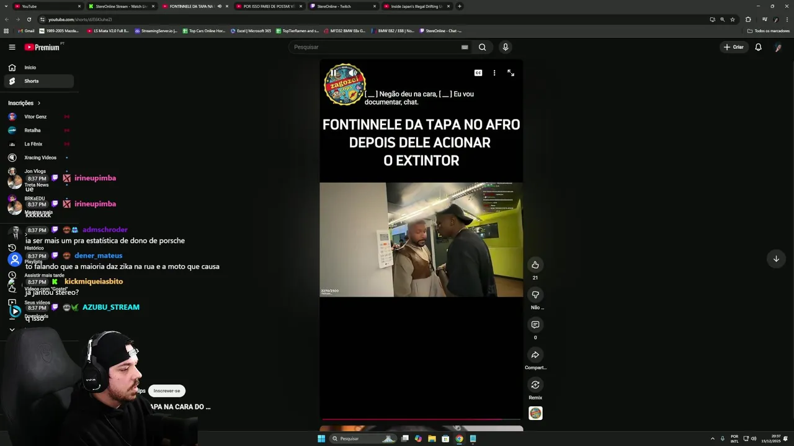This screenshot has width=794, height=446.
Task: Open File Explorer from the taskbar
Action: [432, 439]
